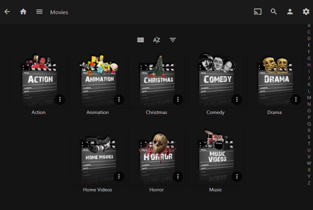
Task: Open settings with the gear icon
Action: click(x=306, y=12)
